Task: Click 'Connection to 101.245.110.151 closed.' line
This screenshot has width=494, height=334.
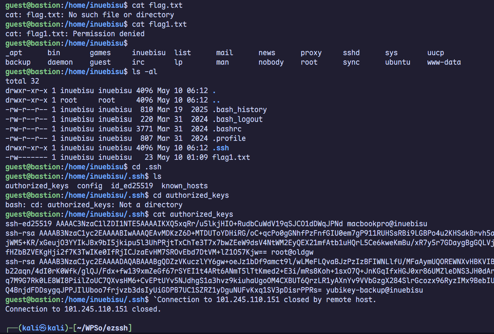Action: click(83, 309)
